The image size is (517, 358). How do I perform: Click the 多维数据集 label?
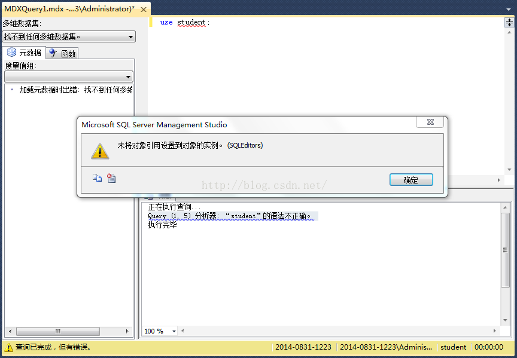coord(22,24)
